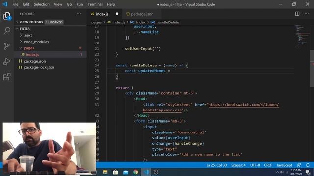Viewport: 314px width, 176px height.
Task: Open the File menu
Action: [15, 4]
